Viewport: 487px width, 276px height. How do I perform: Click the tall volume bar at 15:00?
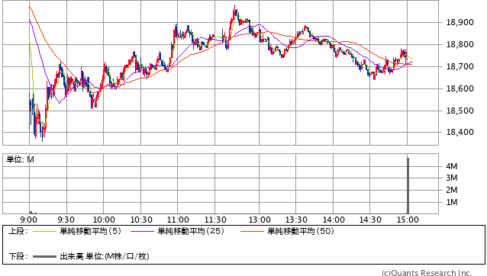(x=408, y=185)
